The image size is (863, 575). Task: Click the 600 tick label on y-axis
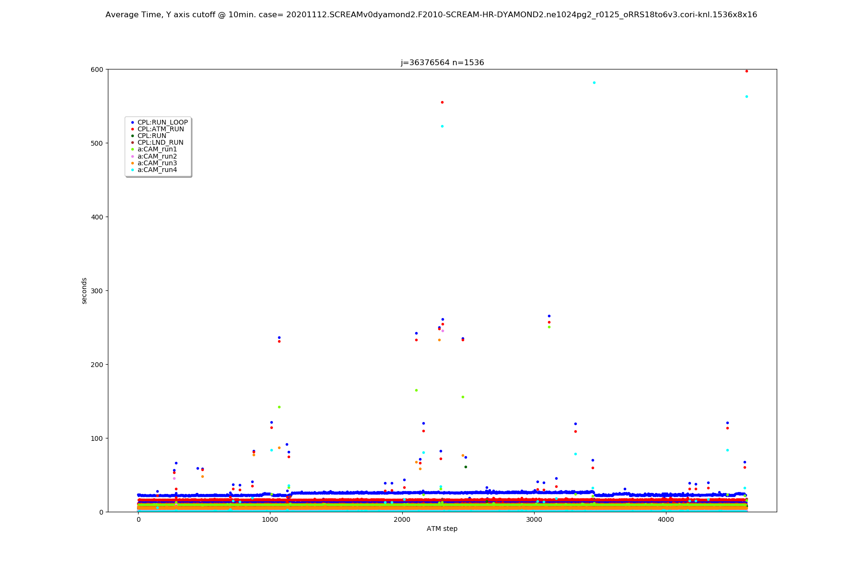pyautogui.click(x=97, y=69)
